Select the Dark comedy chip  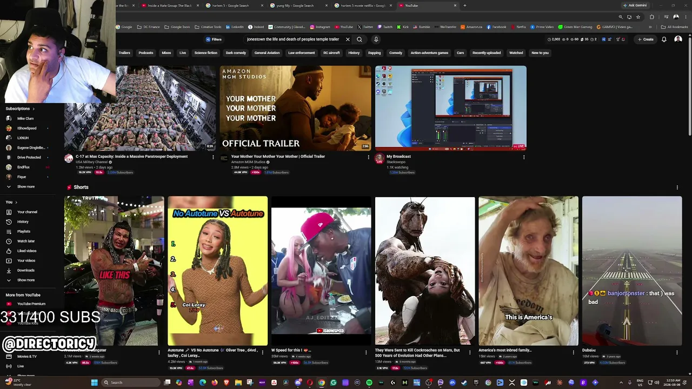click(x=236, y=53)
